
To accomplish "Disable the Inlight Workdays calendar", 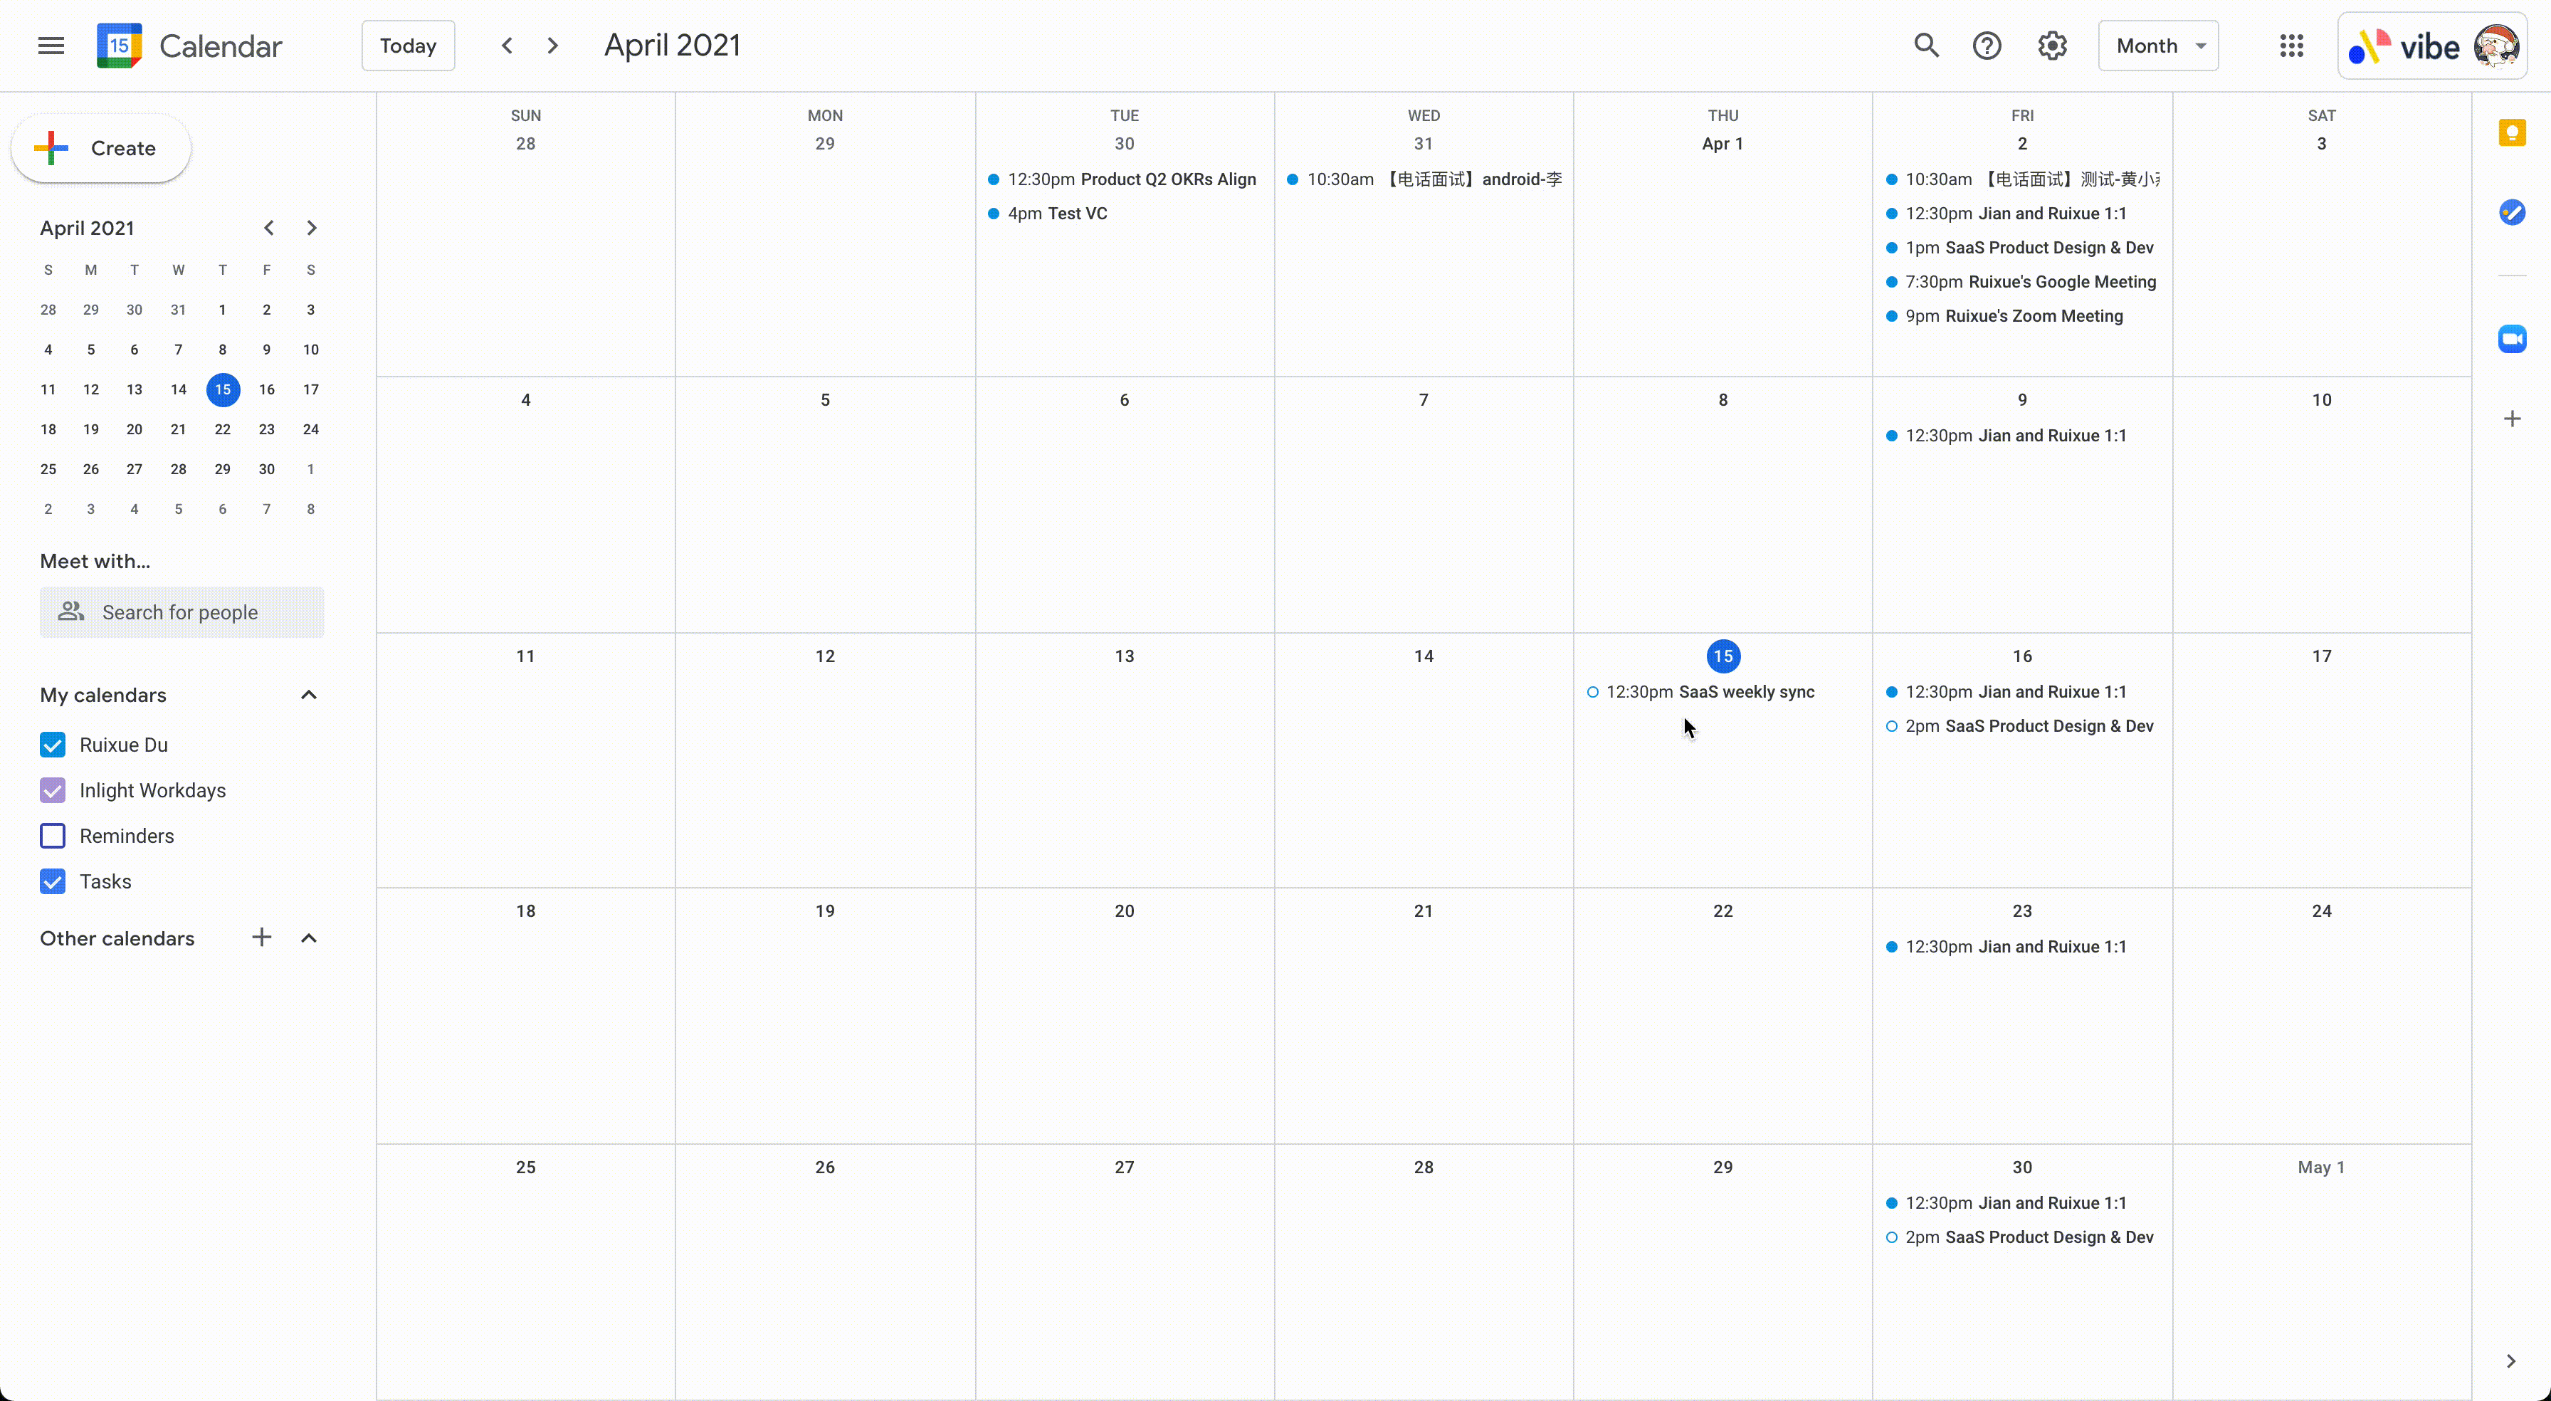I will pos(53,789).
